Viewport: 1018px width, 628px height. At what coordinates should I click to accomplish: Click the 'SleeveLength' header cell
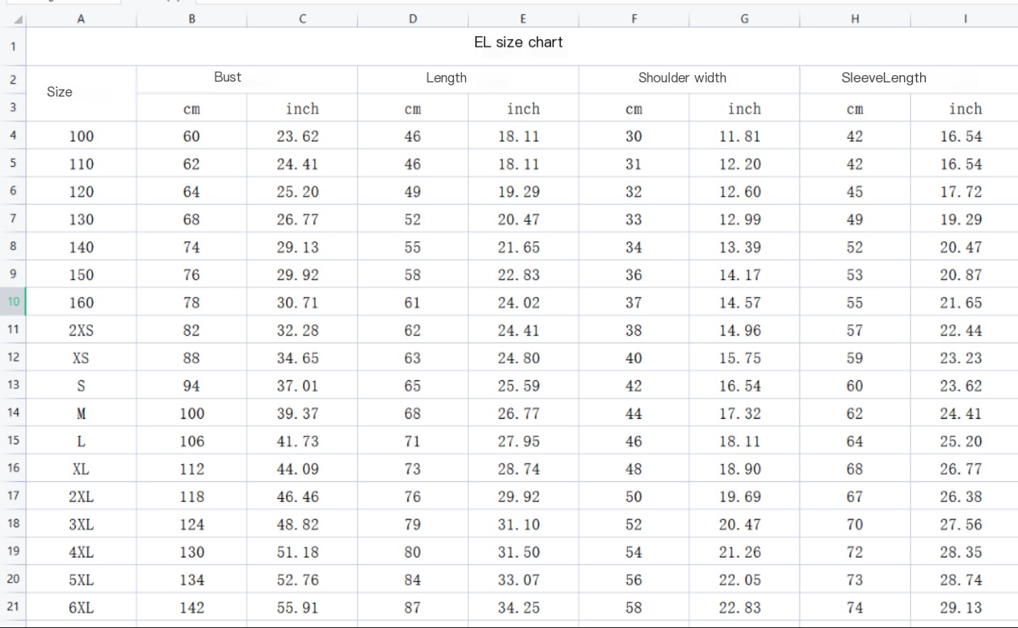pyautogui.click(x=883, y=78)
